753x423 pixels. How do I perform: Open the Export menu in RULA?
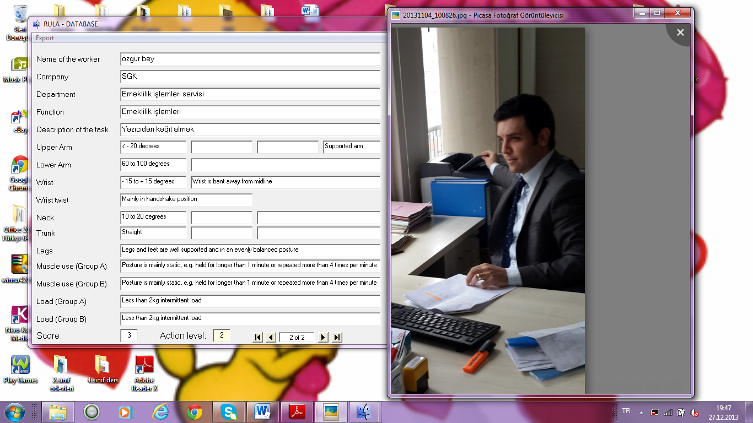pos(45,38)
